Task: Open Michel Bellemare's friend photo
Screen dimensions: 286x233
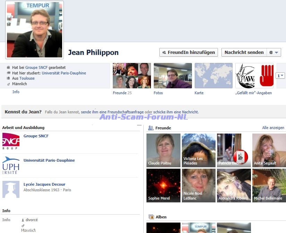Action: pyautogui.click(x=269, y=185)
